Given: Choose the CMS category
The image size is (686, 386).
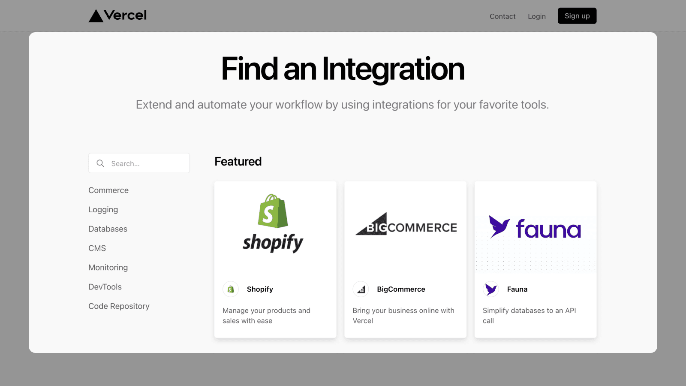Looking at the screenshot, I should click(97, 248).
